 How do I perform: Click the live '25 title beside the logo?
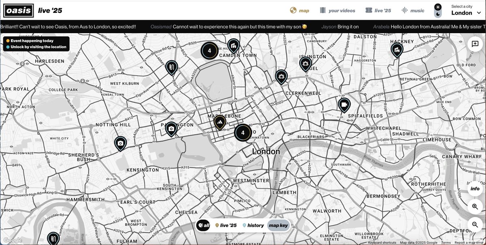(50, 11)
